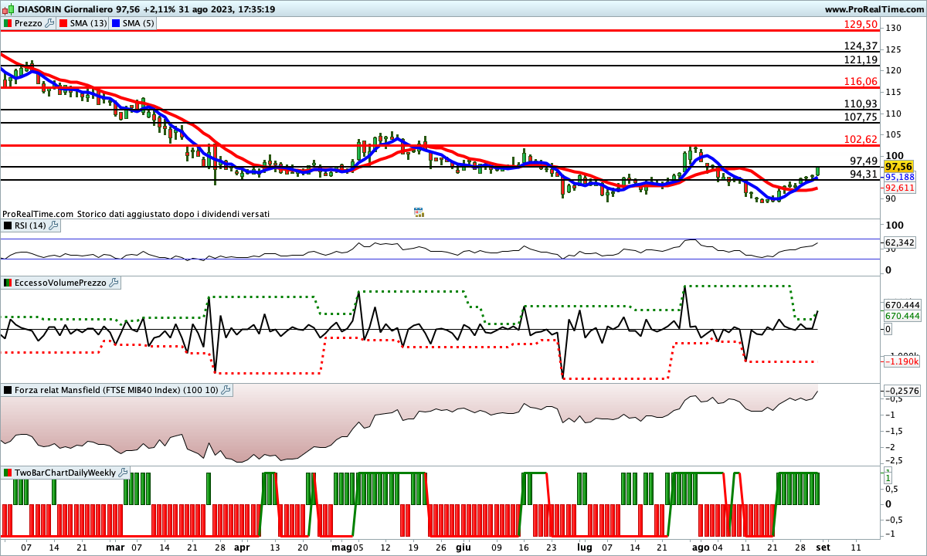Click the 'mar' month label on time axis

click(x=115, y=547)
